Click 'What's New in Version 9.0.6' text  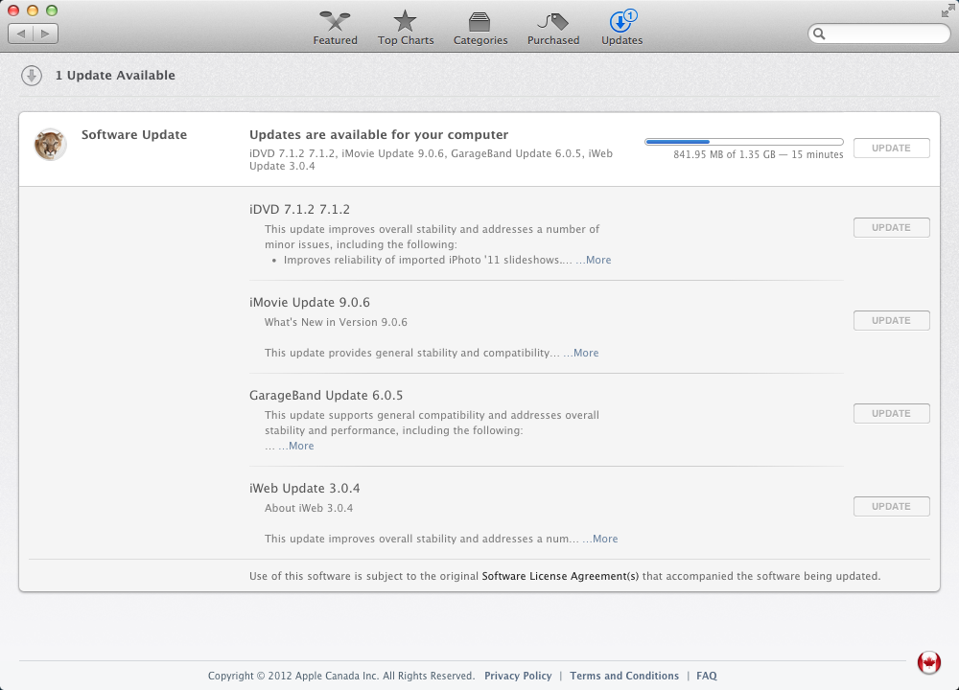(x=336, y=322)
